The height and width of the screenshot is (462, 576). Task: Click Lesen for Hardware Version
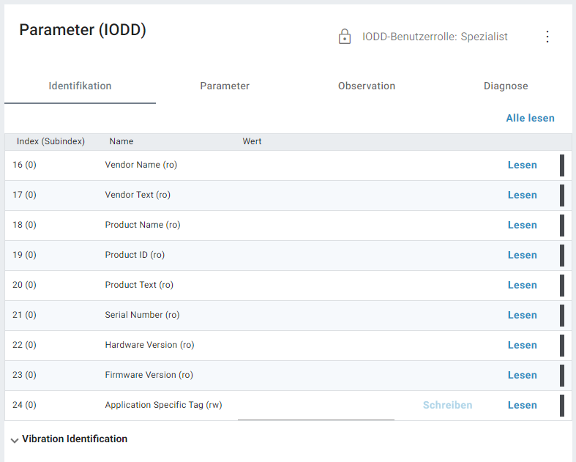(522, 345)
